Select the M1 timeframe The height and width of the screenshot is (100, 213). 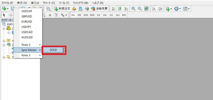coord(73,15)
